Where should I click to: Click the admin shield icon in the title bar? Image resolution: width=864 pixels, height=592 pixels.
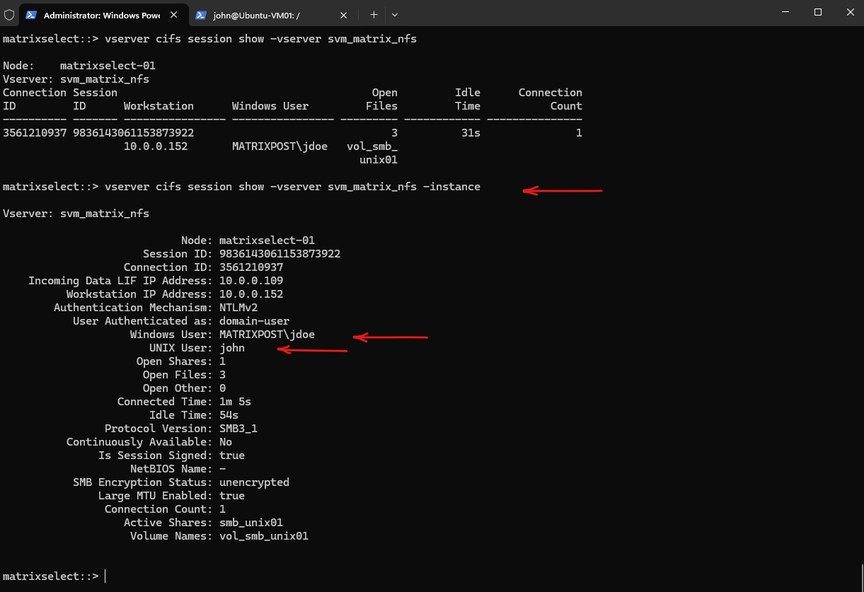(x=9, y=15)
